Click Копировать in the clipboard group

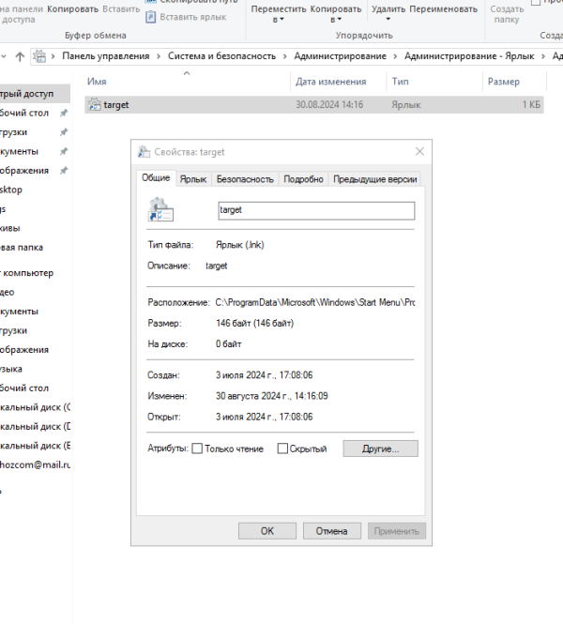72,9
